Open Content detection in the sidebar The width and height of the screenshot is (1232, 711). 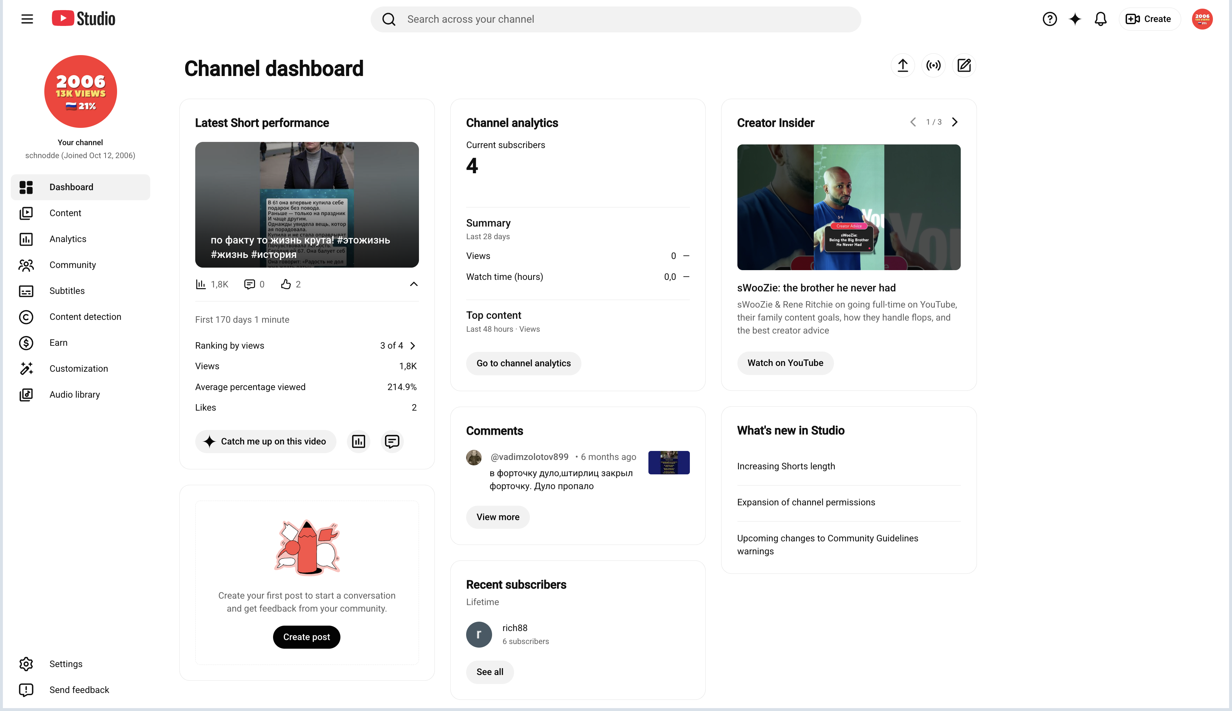[x=81, y=317]
